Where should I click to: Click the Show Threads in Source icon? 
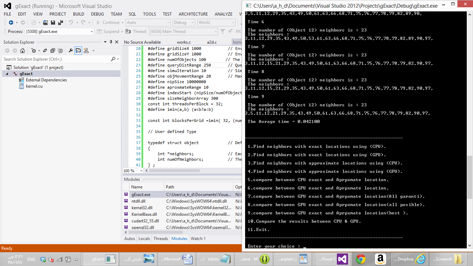tap(128, 32)
